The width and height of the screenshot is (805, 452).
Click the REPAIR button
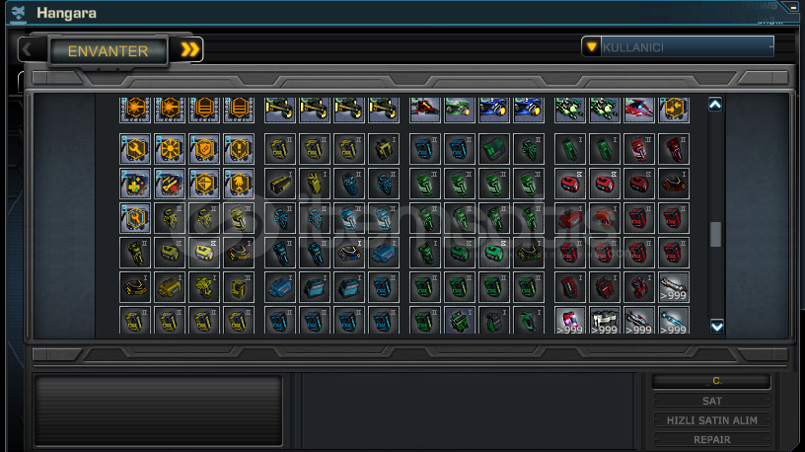pos(711,440)
